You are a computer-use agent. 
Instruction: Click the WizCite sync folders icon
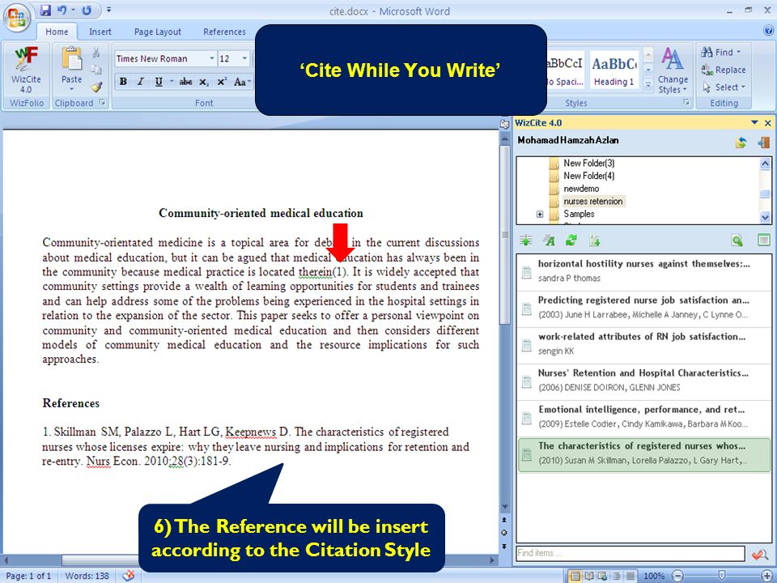pyautogui.click(x=741, y=143)
